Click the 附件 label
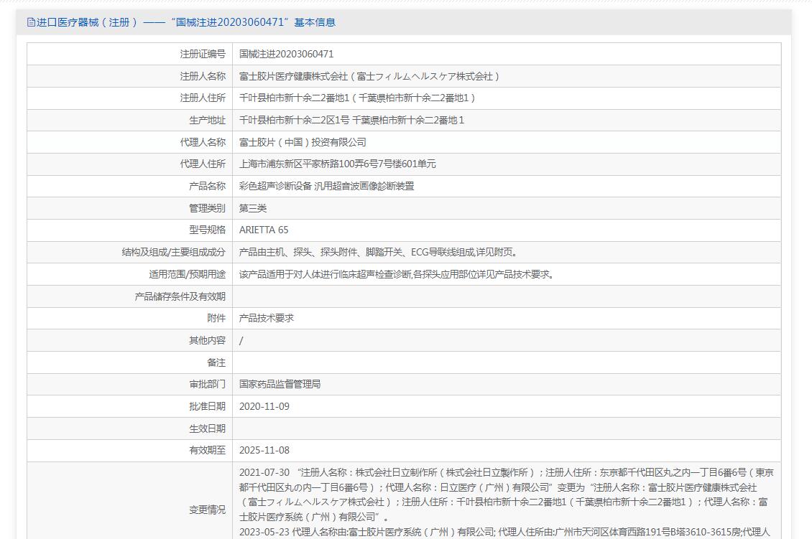Image resolution: width=812 pixels, height=539 pixels. [x=216, y=318]
